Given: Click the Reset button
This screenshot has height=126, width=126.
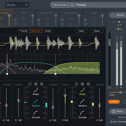Looking at the screenshot, I should click(97, 31).
